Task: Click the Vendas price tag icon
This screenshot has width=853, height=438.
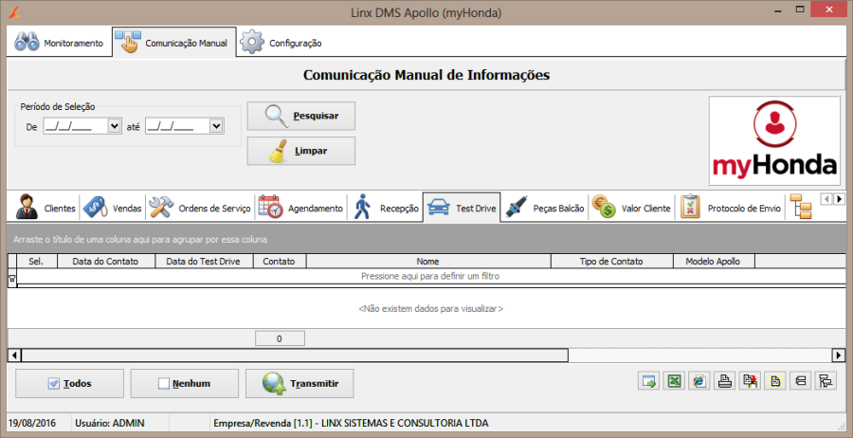Action: (95, 207)
